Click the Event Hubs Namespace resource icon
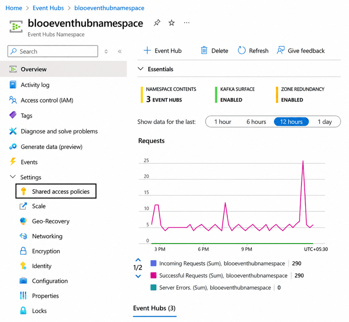 (16, 27)
